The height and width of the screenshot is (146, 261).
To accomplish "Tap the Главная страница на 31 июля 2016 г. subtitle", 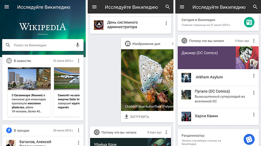I will [x=206, y=25].
